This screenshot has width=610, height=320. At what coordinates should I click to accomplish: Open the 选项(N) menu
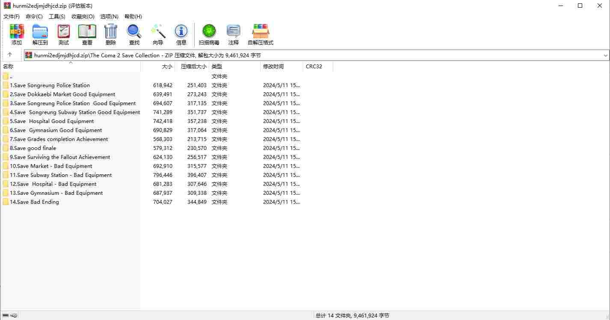point(109,16)
